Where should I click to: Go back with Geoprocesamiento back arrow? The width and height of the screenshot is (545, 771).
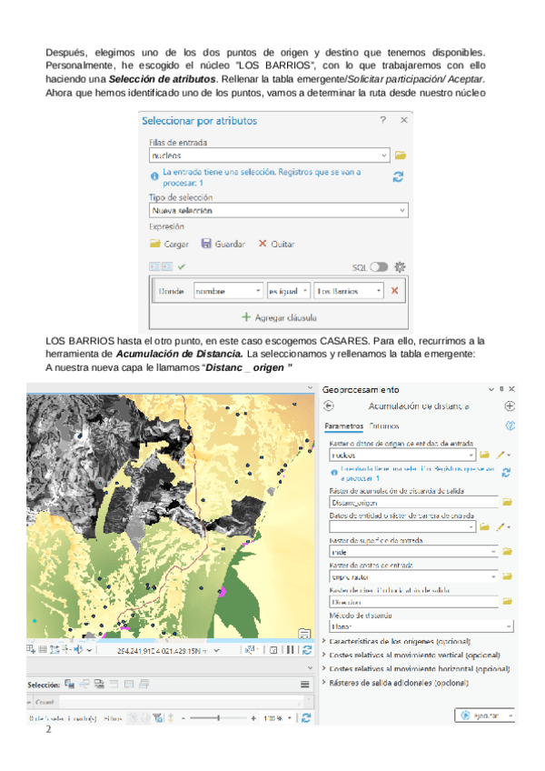(x=329, y=406)
